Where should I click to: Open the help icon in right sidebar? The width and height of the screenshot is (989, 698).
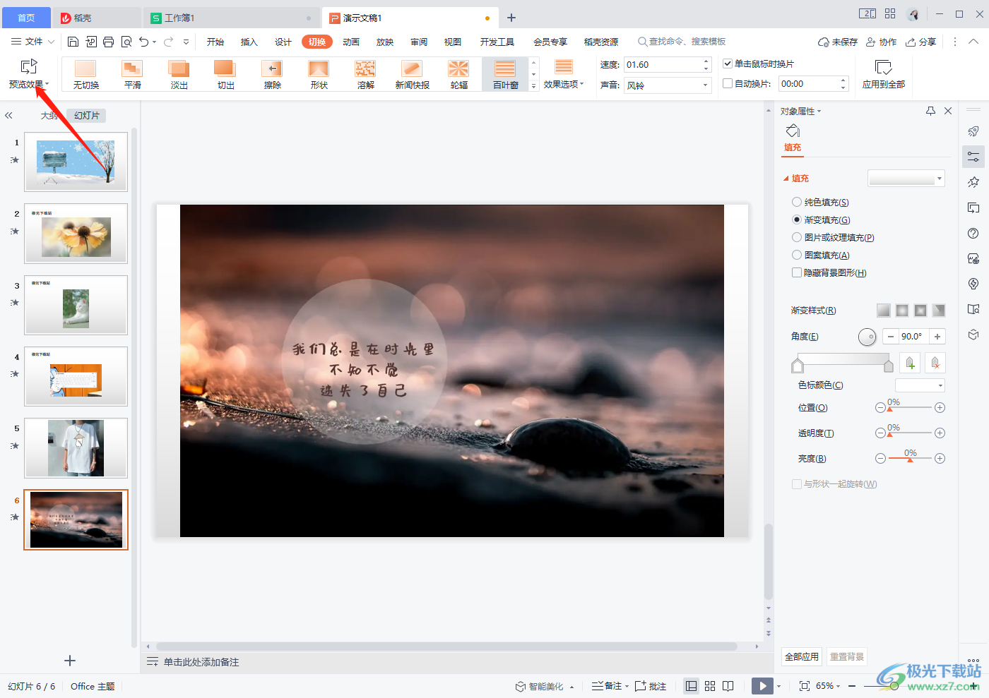click(973, 234)
